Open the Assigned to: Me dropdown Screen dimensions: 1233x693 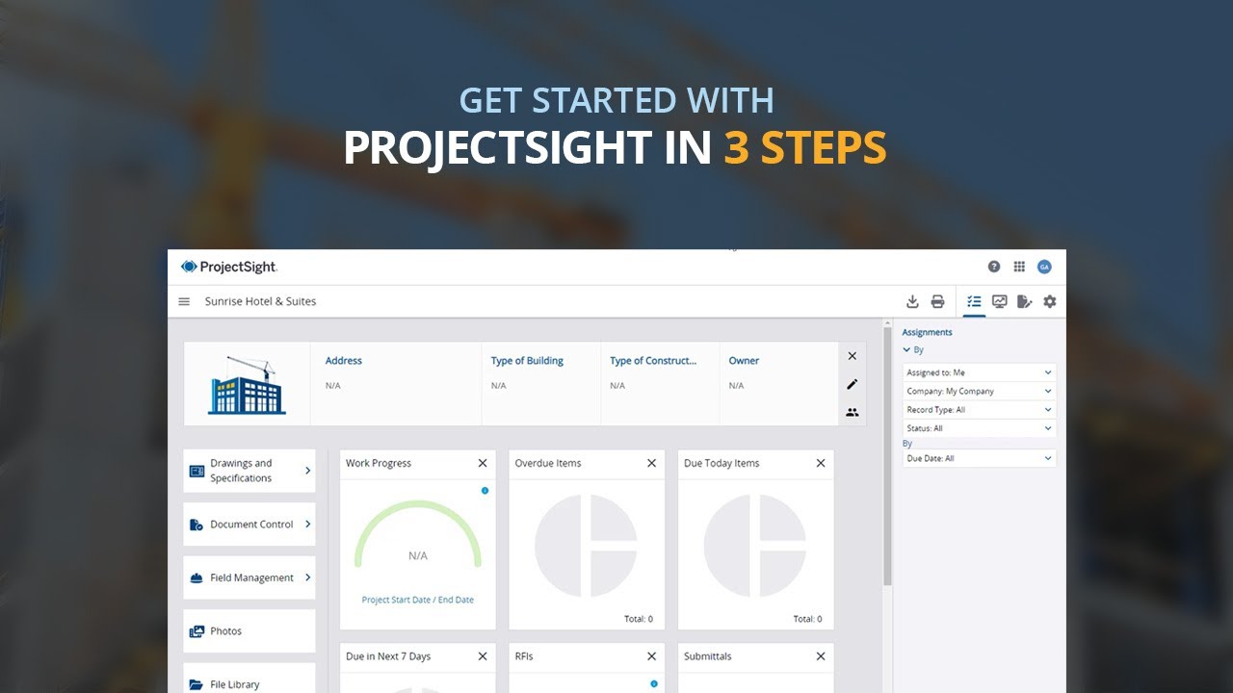979,372
